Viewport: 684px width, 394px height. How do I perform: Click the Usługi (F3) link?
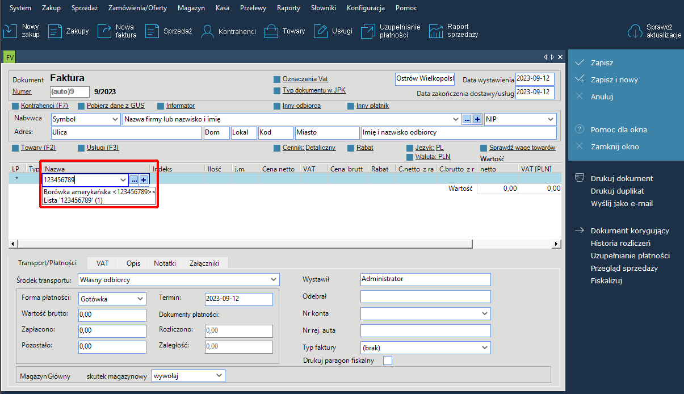[x=103, y=148]
